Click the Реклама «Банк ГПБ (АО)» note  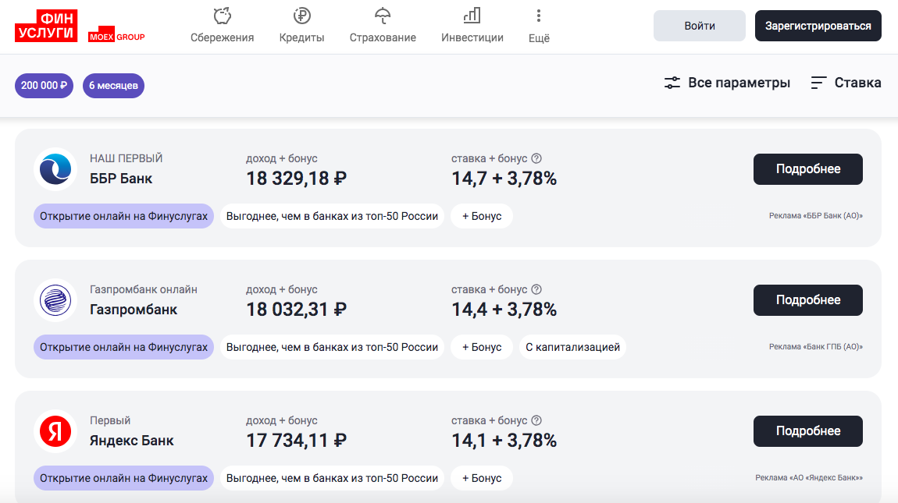coord(815,347)
